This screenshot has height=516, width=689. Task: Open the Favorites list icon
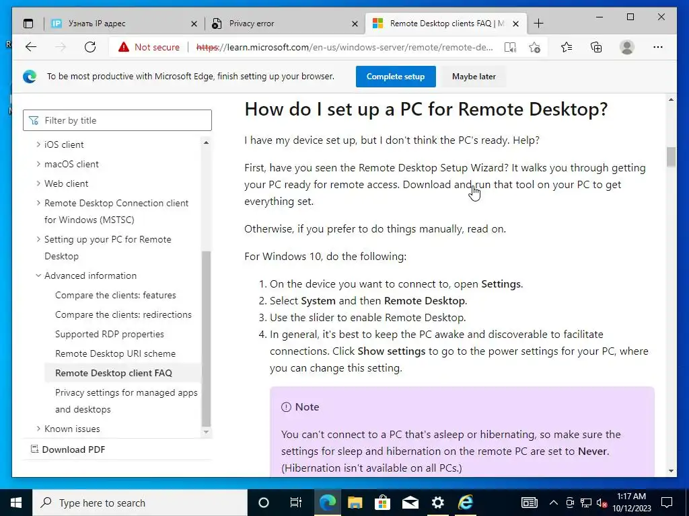coord(567,47)
